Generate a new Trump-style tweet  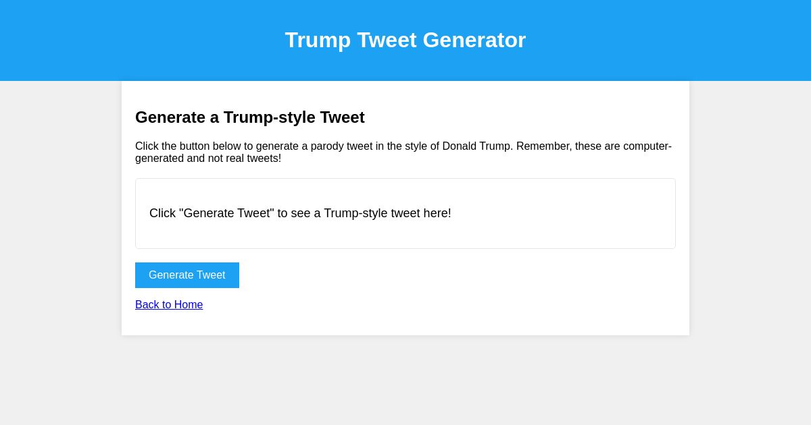click(187, 275)
